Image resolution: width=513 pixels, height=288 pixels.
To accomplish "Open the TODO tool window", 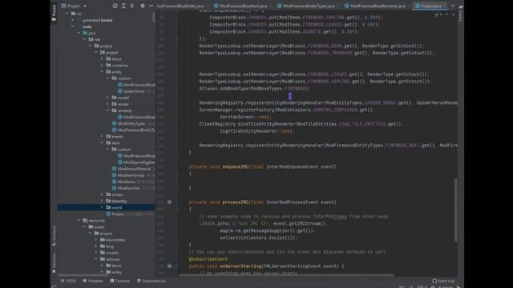I will pyautogui.click(x=68, y=281).
